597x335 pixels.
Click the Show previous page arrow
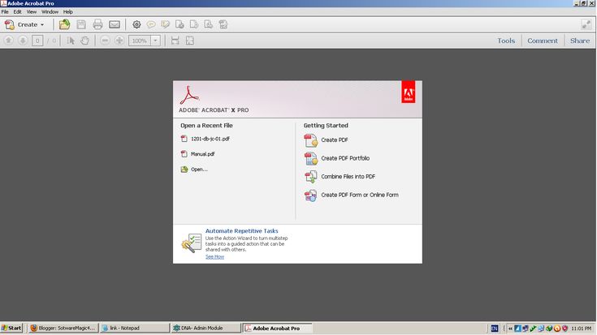[x=8, y=41]
